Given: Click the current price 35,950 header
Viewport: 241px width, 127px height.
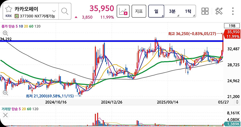Looking at the screenshot, I should click(x=102, y=8).
